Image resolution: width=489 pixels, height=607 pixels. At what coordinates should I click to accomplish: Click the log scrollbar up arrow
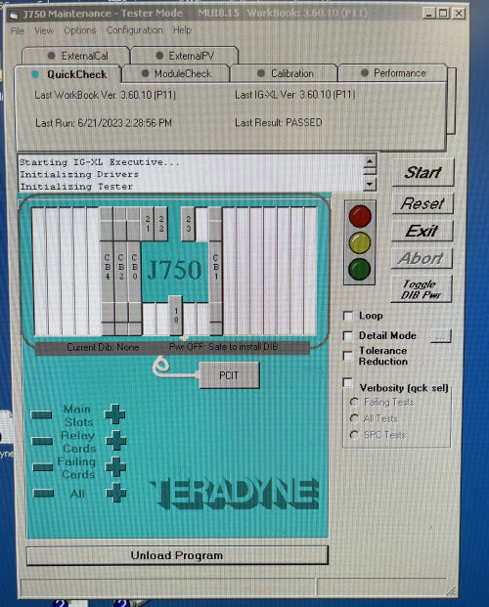coord(370,161)
